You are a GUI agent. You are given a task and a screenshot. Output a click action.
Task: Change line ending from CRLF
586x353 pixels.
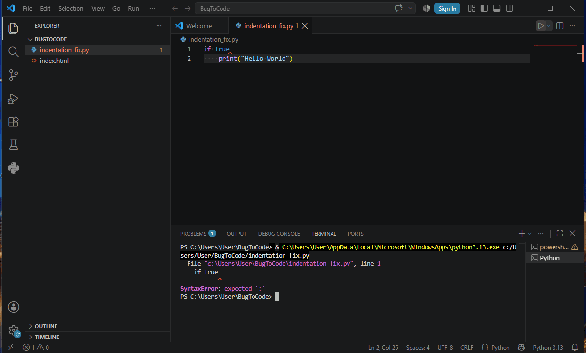[x=467, y=347]
